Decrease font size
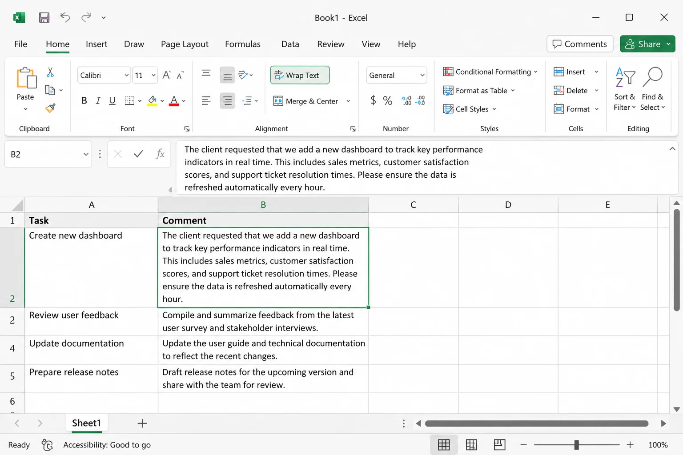683x455 pixels. (x=180, y=75)
